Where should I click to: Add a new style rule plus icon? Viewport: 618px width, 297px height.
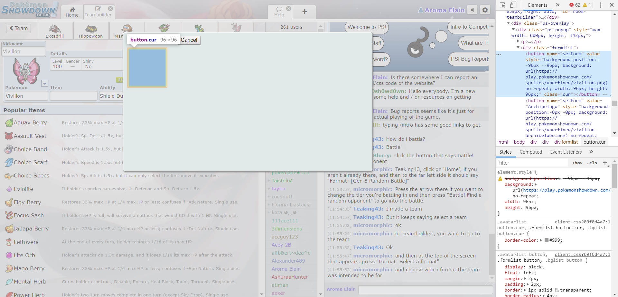605,163
